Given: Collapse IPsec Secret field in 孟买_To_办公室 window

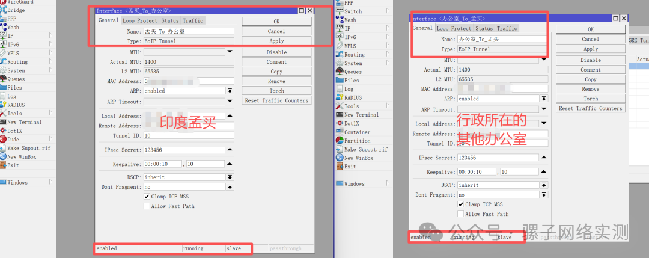Looking at the screenshot, I should tap(230, 150).
